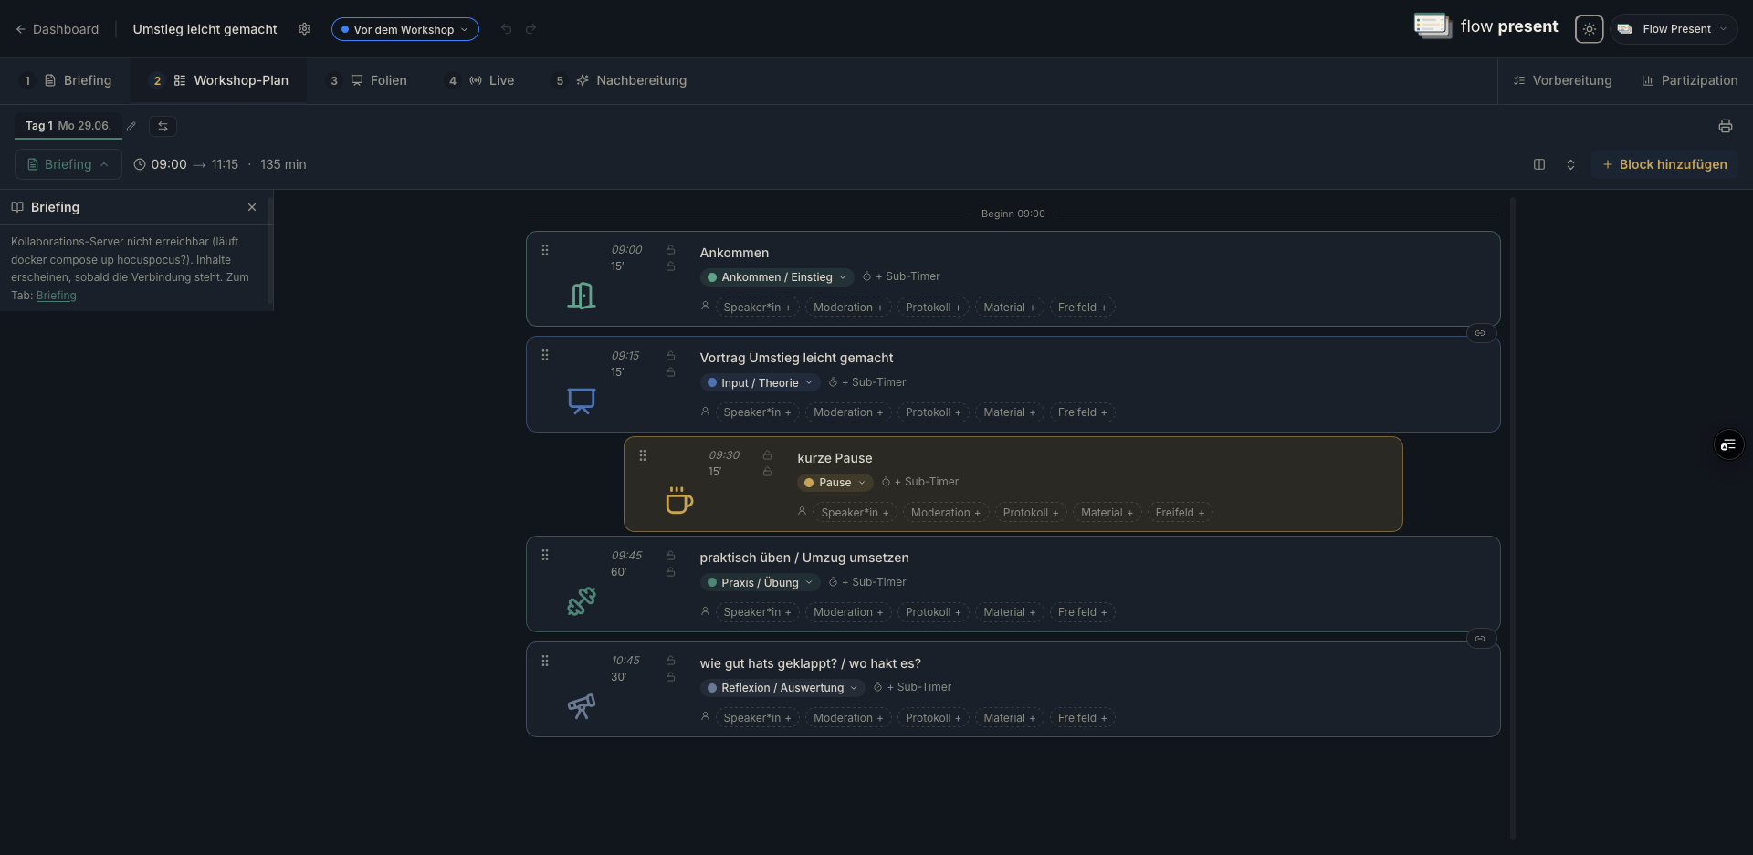This screenshot has width=1753, height=855.
Task: Switch to the Folien tab
Action: [x=379, y=80]
